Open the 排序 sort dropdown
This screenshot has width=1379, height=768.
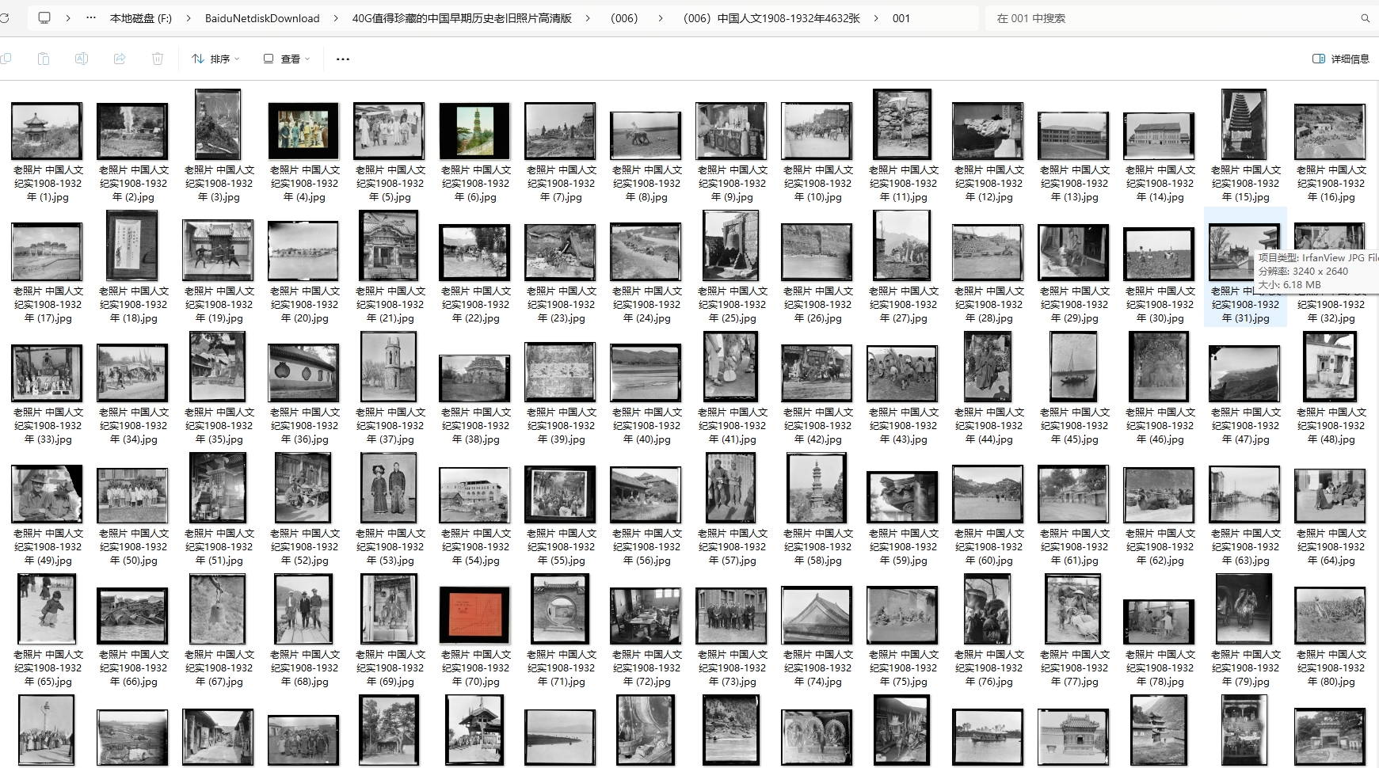(215, 59)
